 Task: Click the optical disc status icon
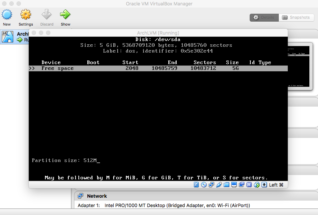204,185
